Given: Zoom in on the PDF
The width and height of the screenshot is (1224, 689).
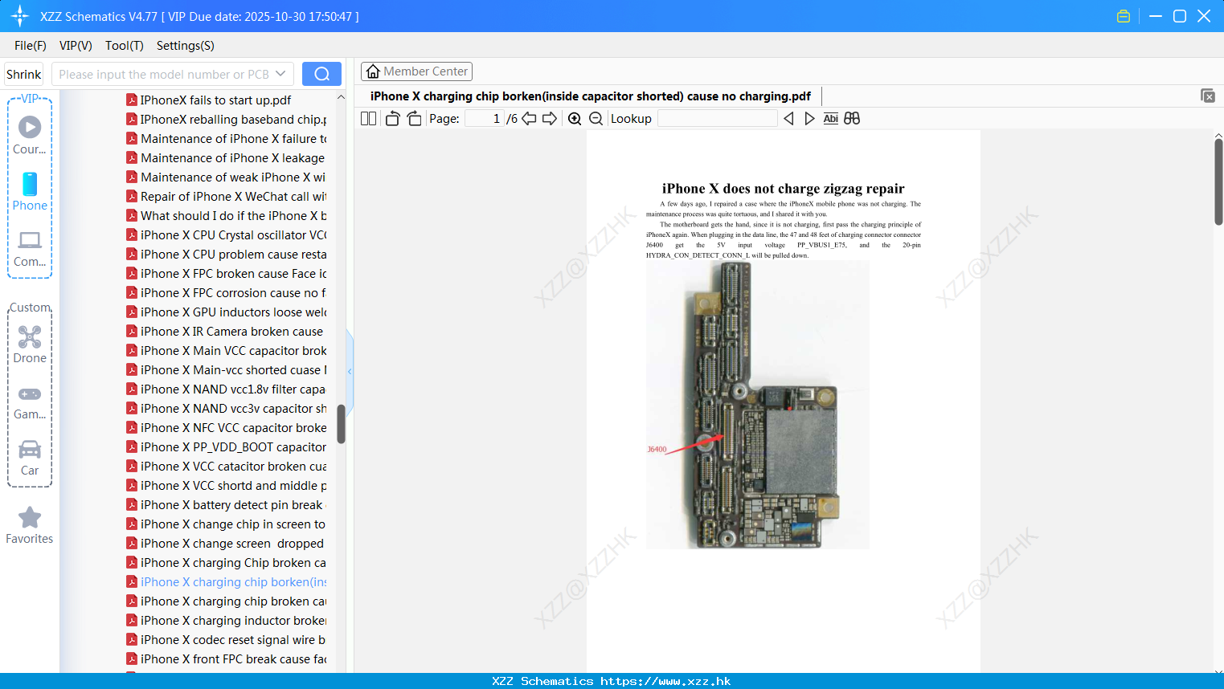Looking at the screenshot, I should coord(575,118).
